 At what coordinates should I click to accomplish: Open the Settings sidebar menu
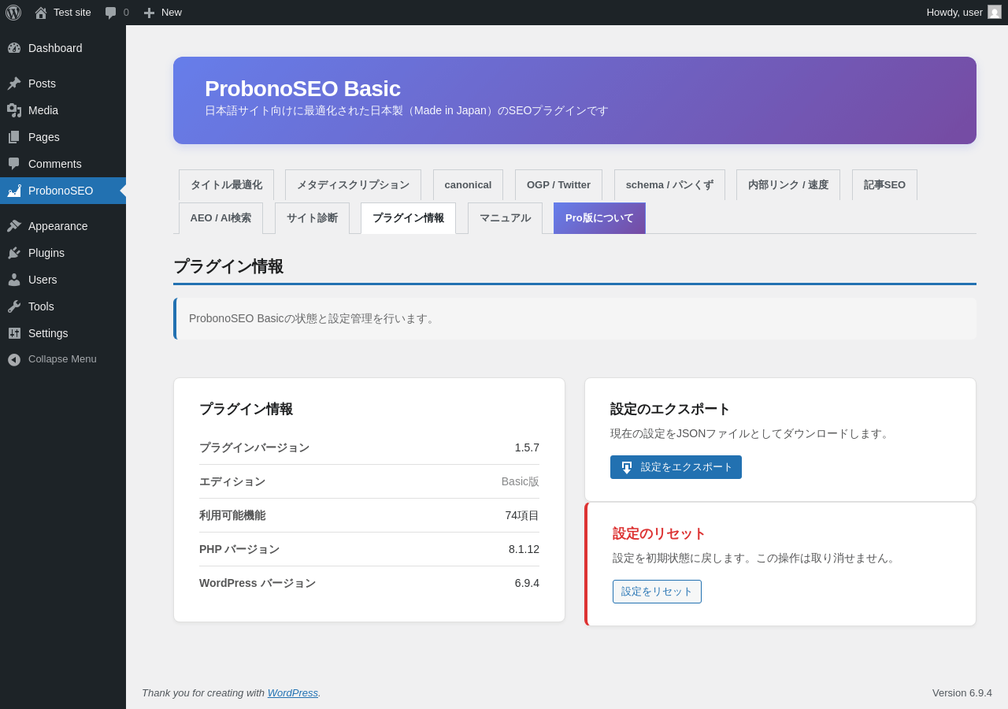tap(48, 333)
